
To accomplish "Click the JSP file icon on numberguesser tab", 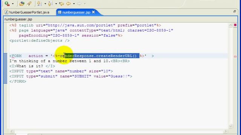I will [59, 12].
